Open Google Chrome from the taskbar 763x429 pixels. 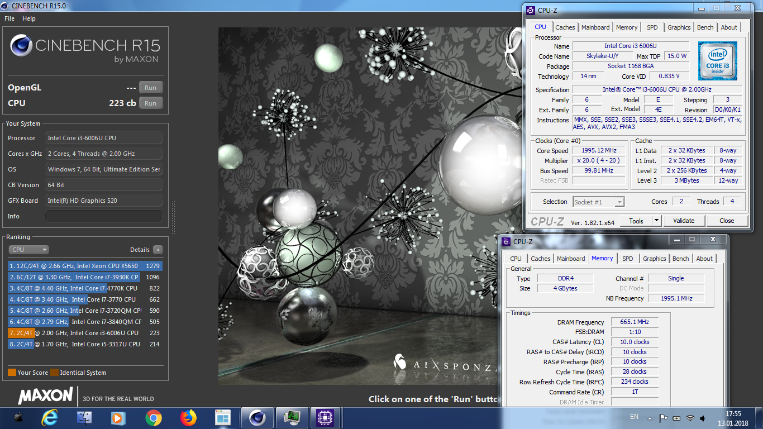[153, 417]
